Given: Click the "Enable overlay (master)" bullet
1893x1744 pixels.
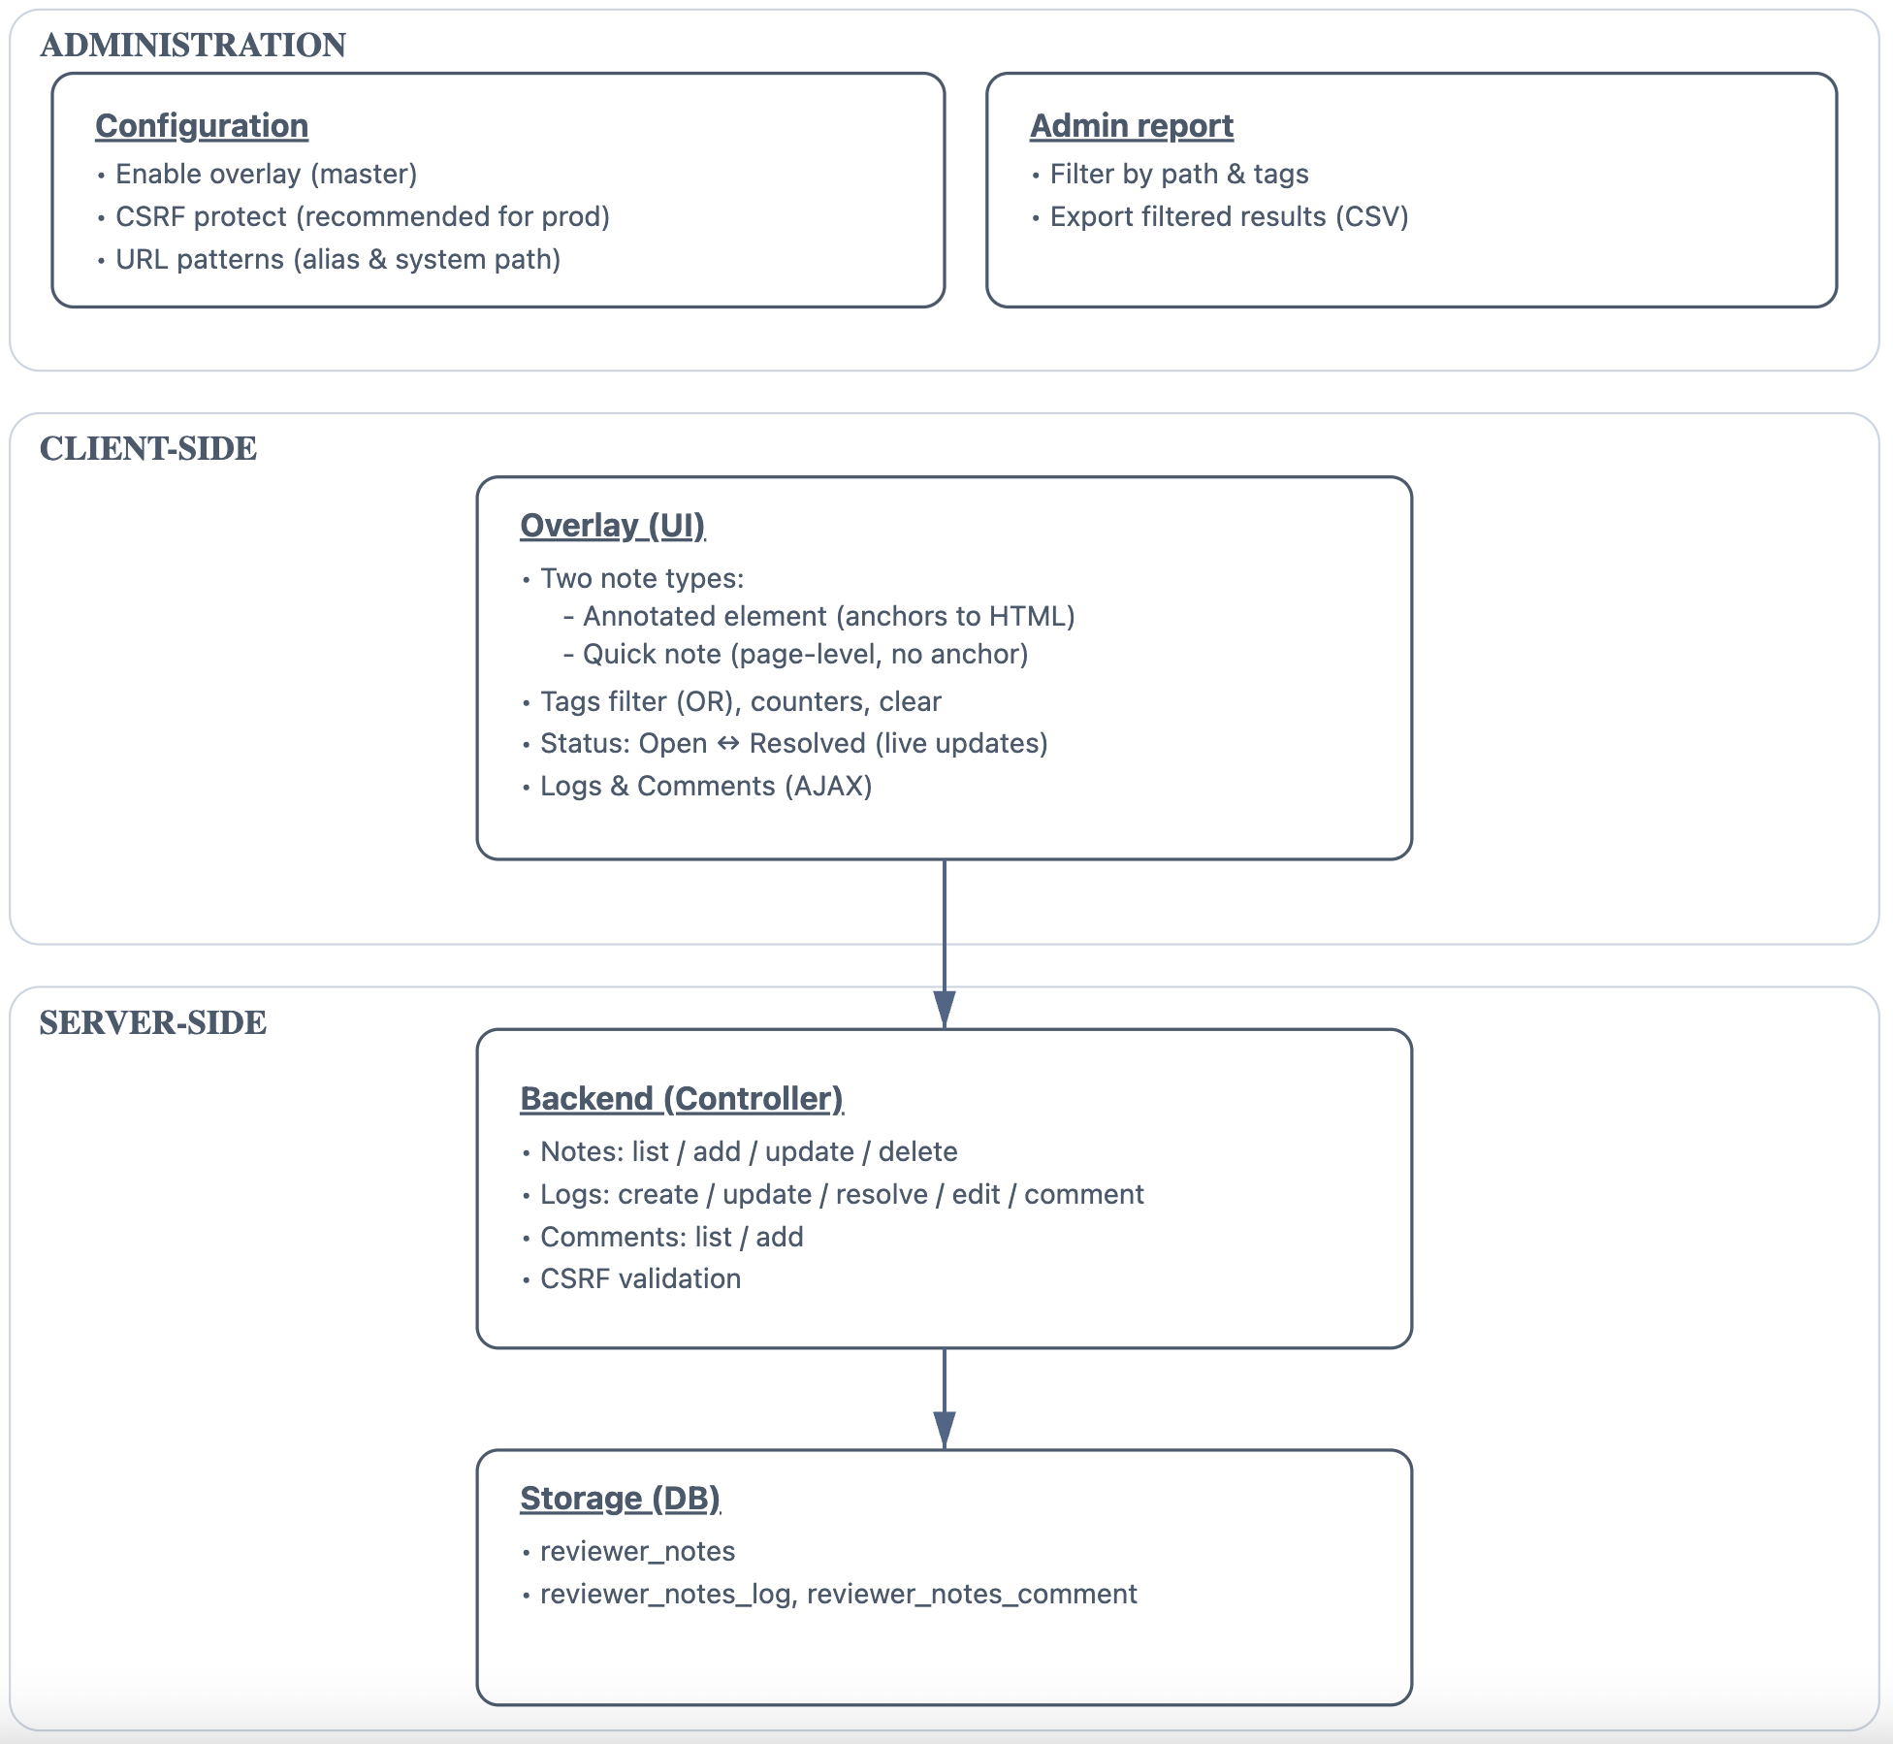Looking at the screenshot, I should click(x=266, y=175).
